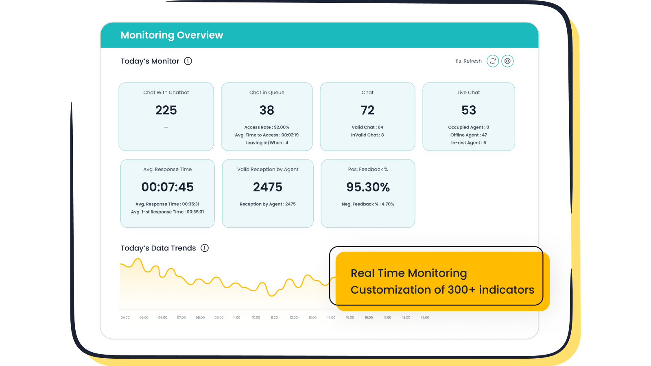This screenshot has width=651, height=366.
Task: Select the 14:00 timeline label
Action: pyautogui.click(x=331, y=318)
